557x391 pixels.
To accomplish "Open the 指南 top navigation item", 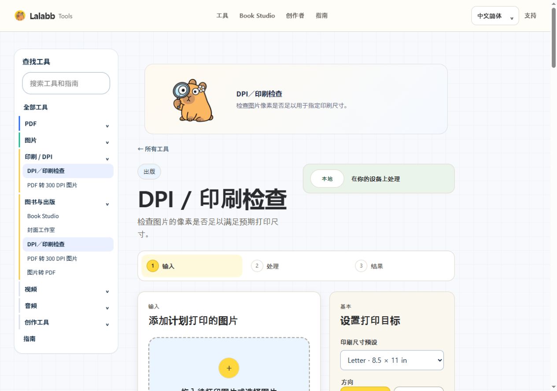I will pos(321,16).
